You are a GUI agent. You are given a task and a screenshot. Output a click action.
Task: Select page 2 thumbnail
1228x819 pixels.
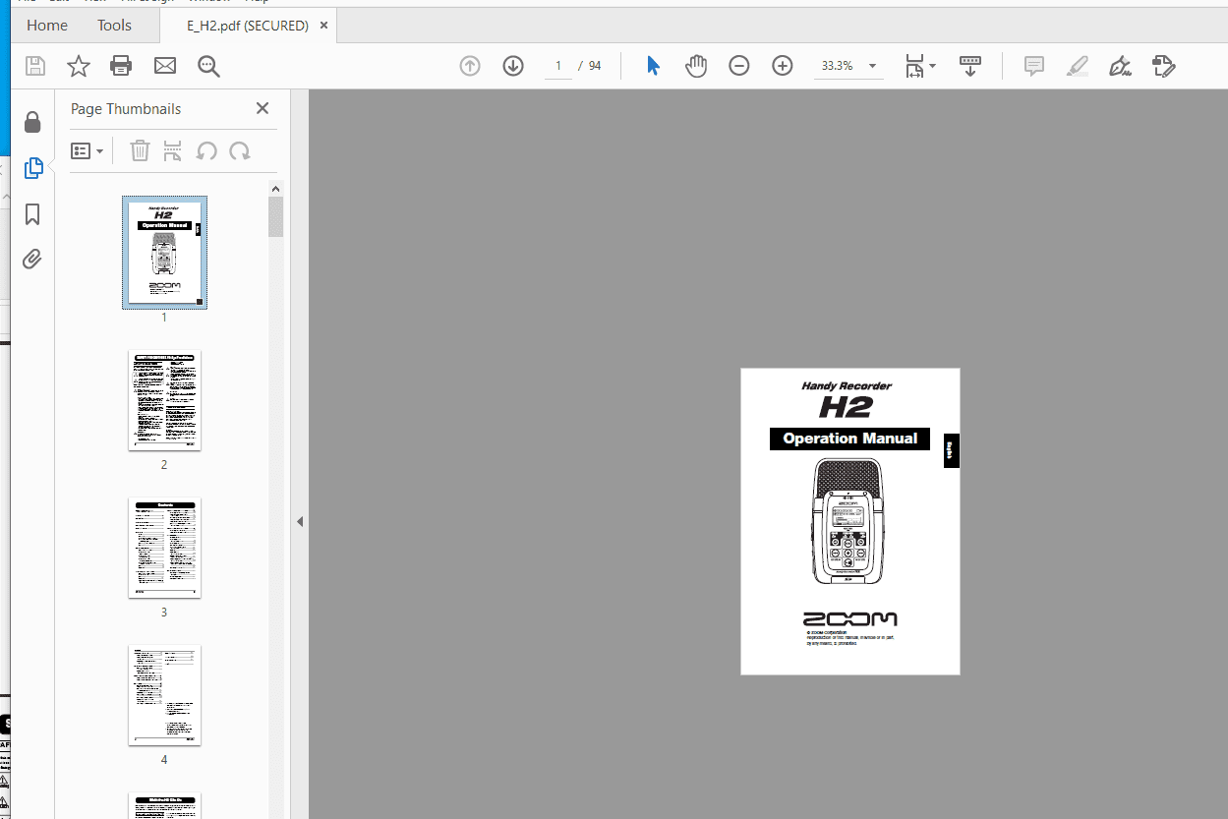point(164,400)
